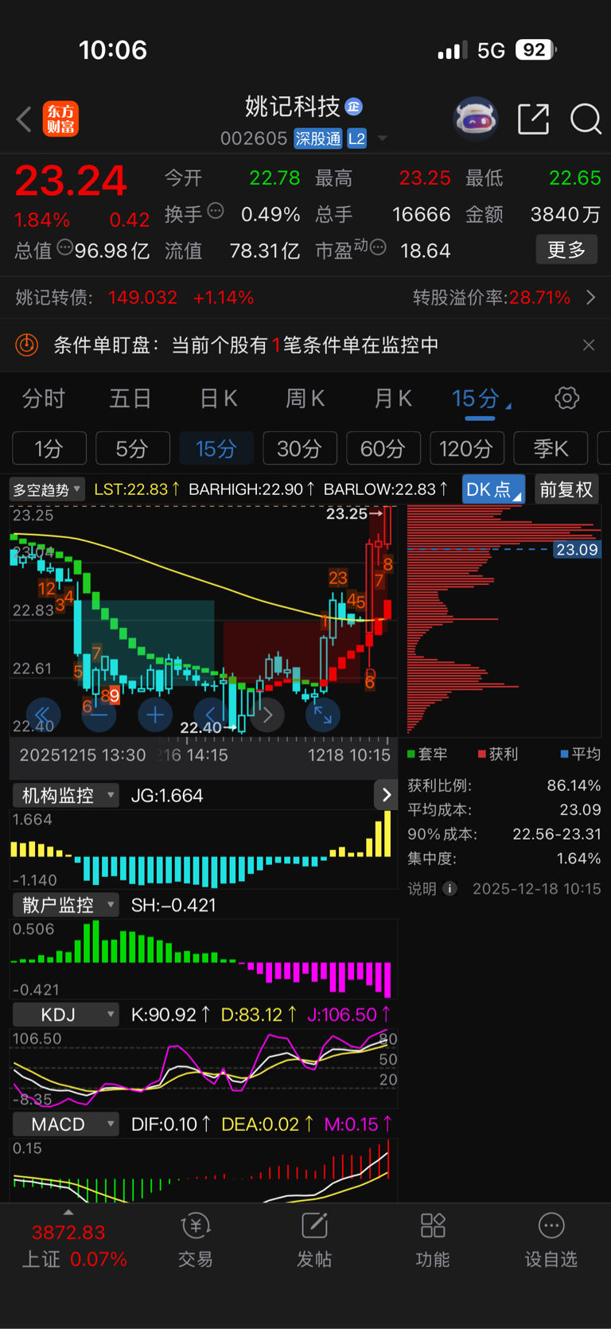The image size is (611, 1329).
Task: Open the 散户监控 indicator dropdown
Action: [66, 905]
